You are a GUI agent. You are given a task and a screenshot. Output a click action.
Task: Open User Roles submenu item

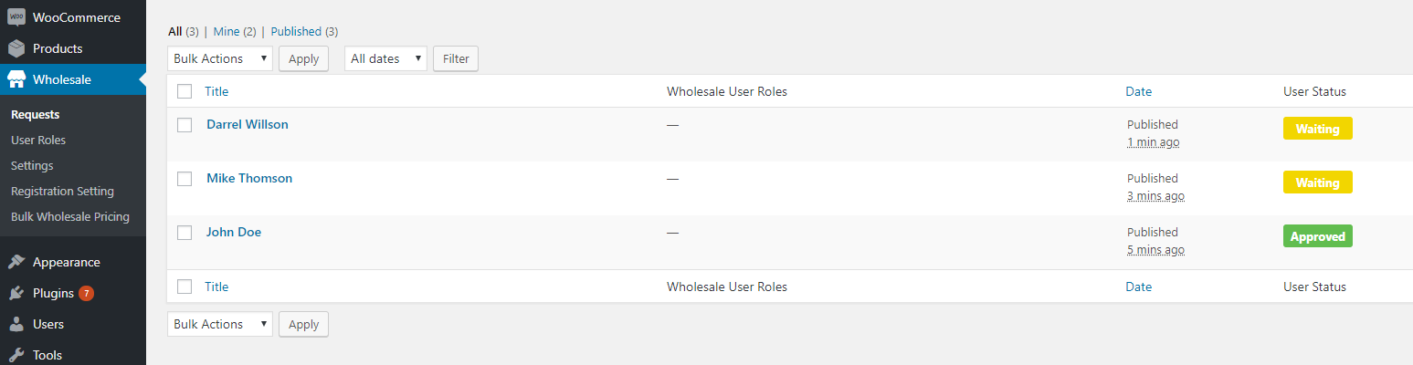pos(38,141)
